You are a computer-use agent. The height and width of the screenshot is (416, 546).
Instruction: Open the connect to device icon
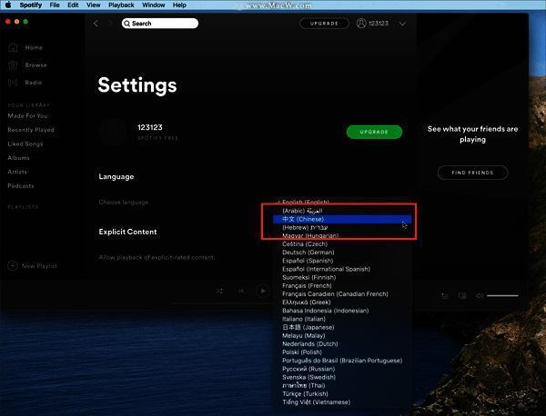[462, 296]
